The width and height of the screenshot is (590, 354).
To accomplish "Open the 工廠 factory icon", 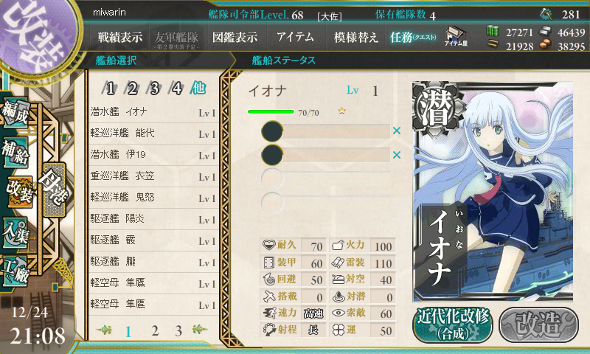I will [x=15, y=271].
